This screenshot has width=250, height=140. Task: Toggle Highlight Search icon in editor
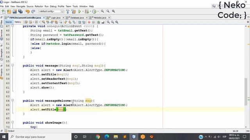(x=56, y=22)
